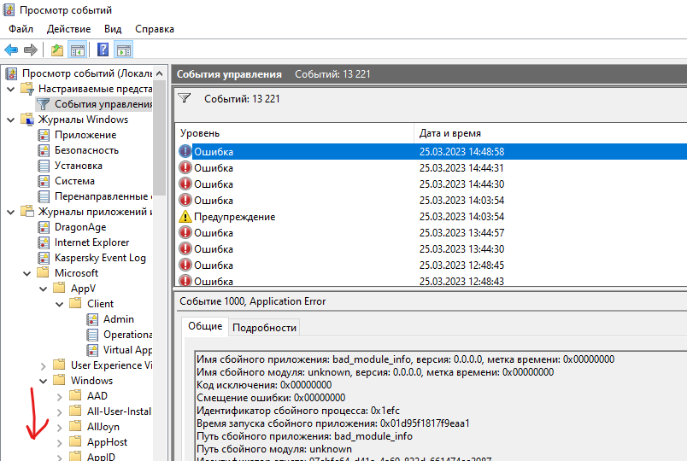Click the Событие 1000, Application Error heading
687x461 pixels.
tap(253, 301)
